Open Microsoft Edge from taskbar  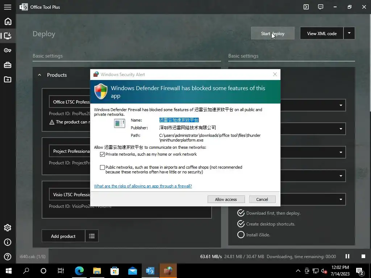(79, 271)
